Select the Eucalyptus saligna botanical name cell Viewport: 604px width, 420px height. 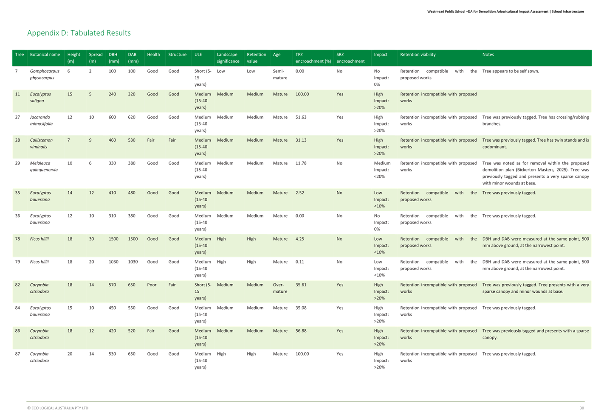click(40, 98)
